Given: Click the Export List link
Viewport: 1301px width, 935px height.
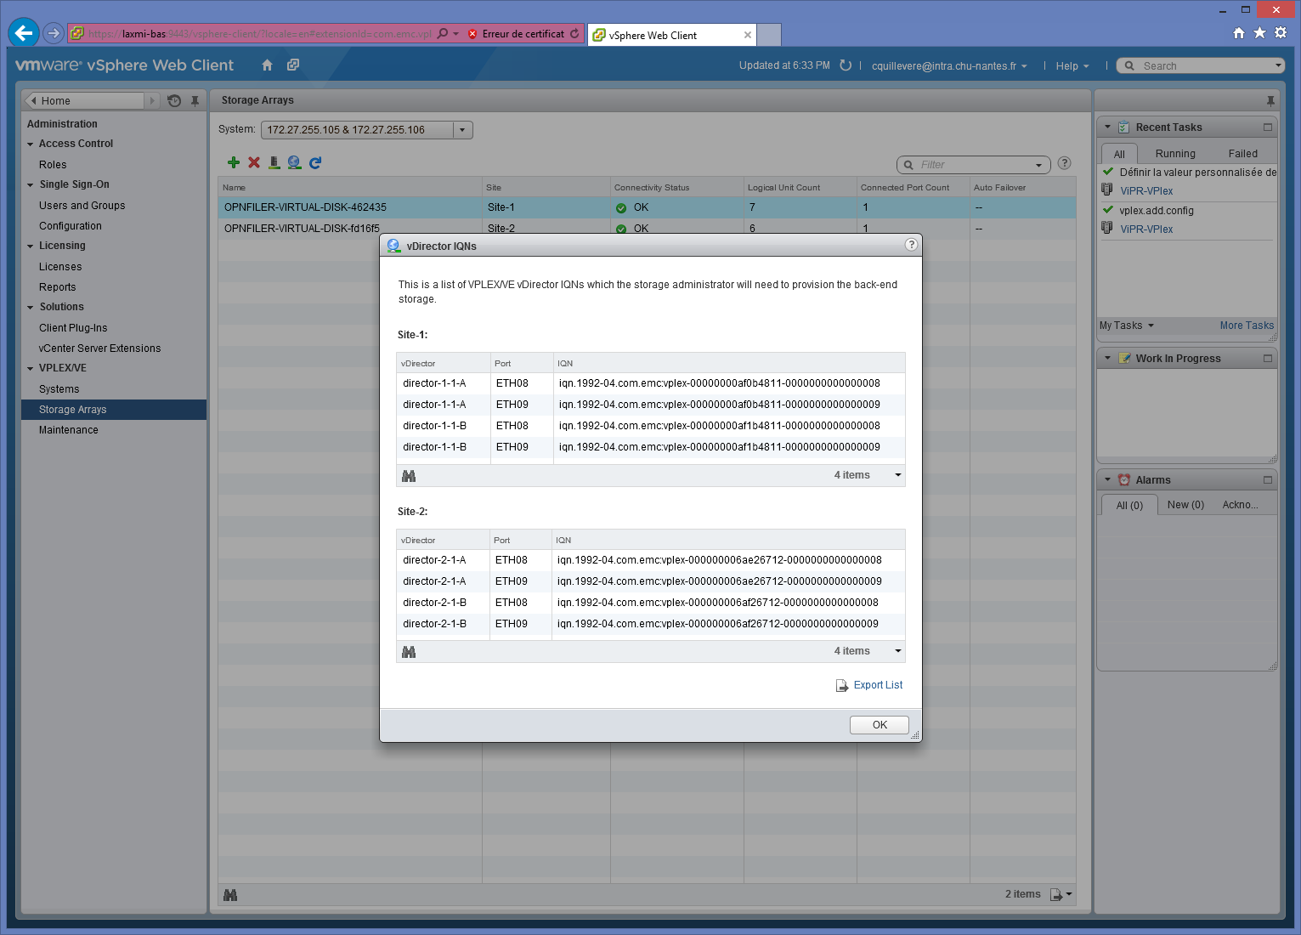Looking at the screenshot, I should coord(878,685).
